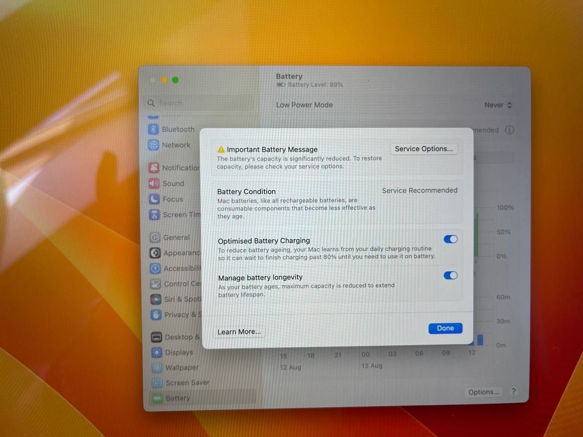Select the Appearance icon
Viewport: 583px width, 437px height.
155,253
